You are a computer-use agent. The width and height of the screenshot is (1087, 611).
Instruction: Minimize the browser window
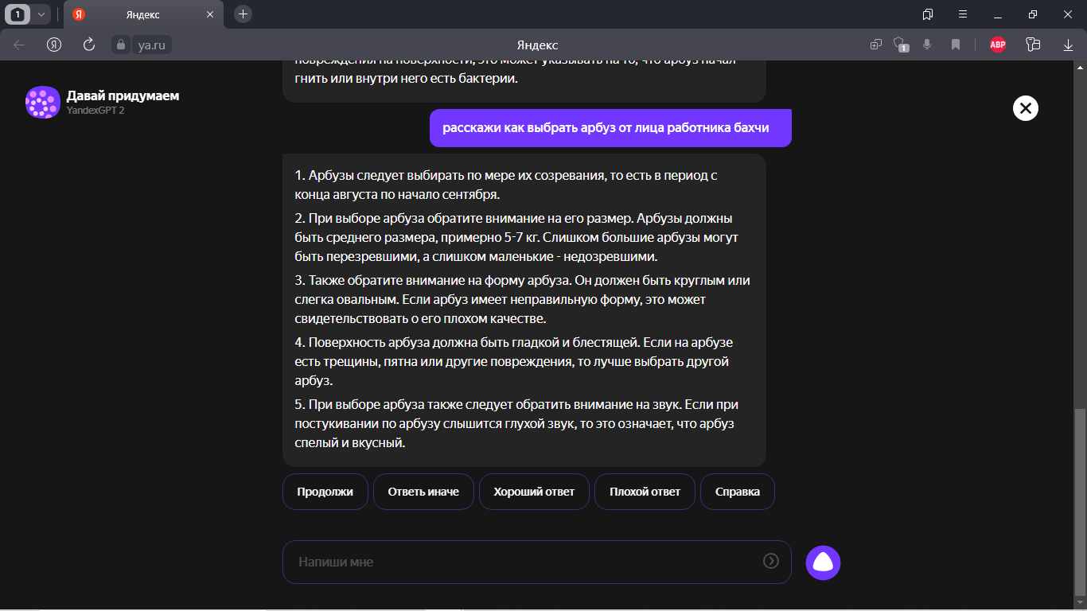[x=998, y=14]
